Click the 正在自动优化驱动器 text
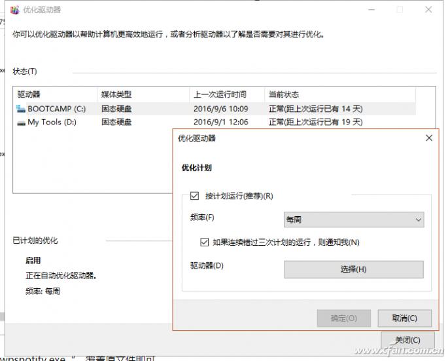Image resolution: width=448 pixels, height=361 pixels. click(61, 276)
